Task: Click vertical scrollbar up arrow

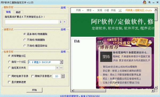Action: (156, 10)
